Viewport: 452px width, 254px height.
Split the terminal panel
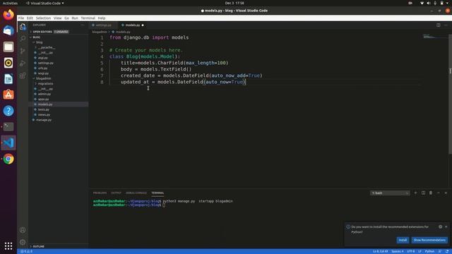coord(423,193)
